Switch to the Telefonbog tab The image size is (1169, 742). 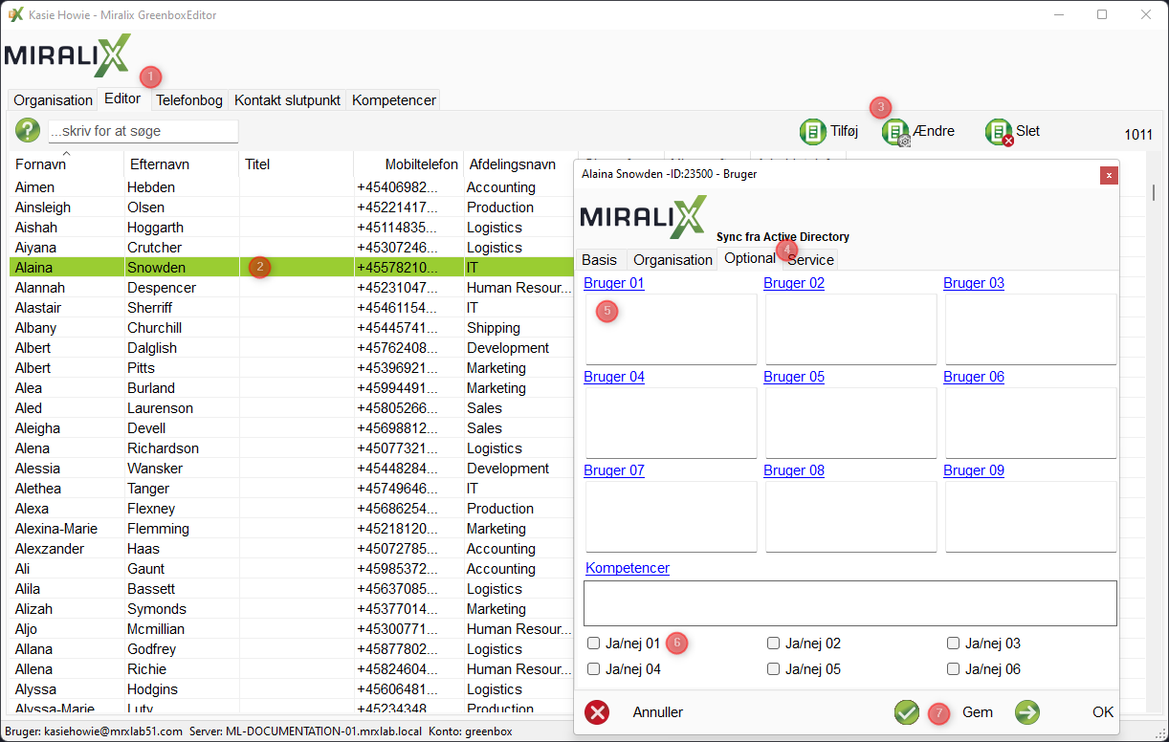189,100
